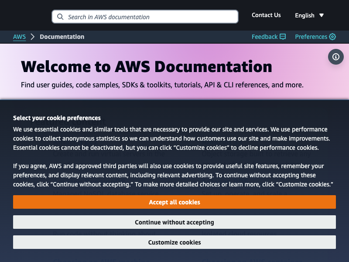Click the Select your cookie preferences heading

[x=57, y=118]
